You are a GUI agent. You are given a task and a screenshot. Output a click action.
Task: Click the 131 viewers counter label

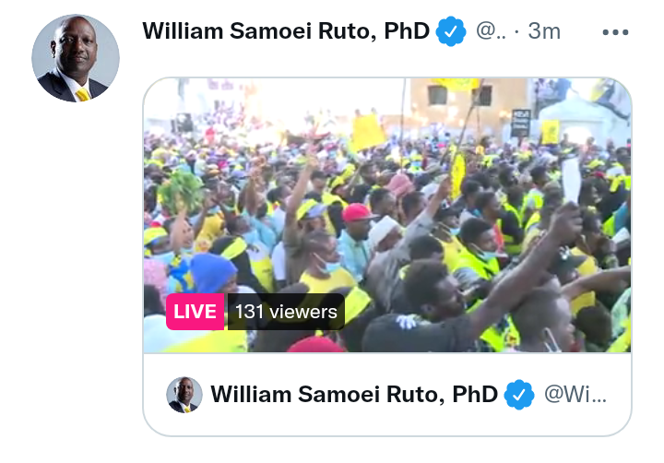coord(286,312)
